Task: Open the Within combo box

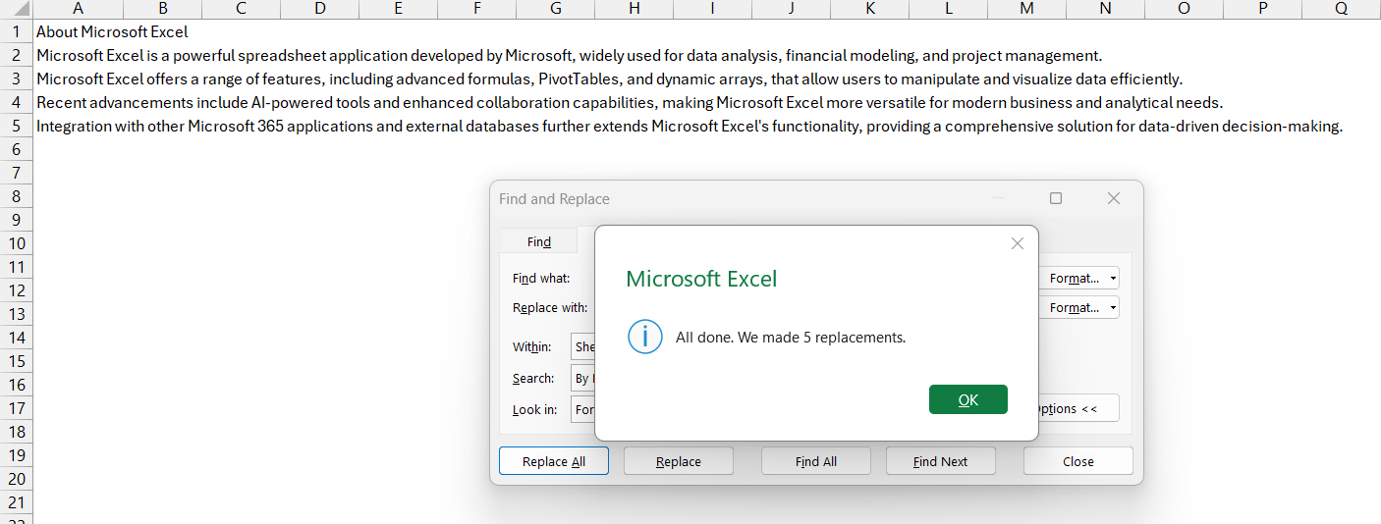Action: click(x=583, y=346)
